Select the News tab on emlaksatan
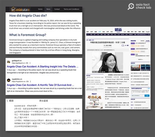 point(48,9)
